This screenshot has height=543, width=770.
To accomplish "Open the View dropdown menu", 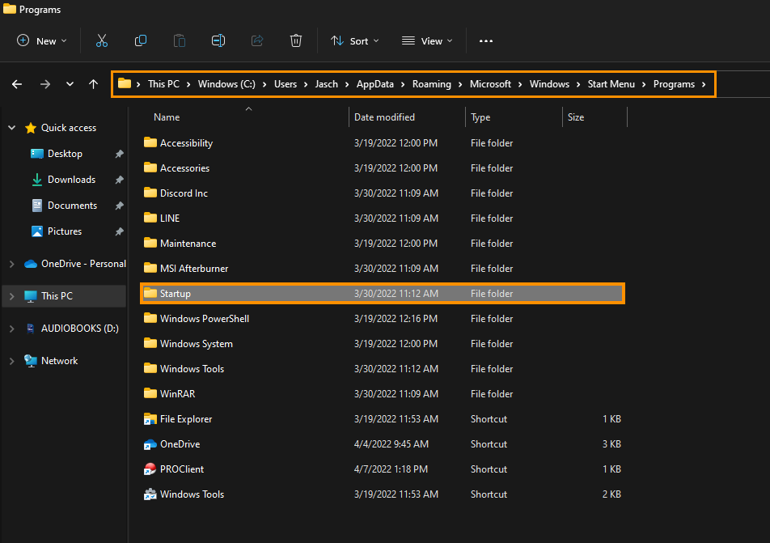I will 427,40.
